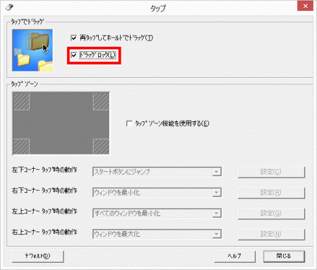Enable タップゾーン機能を使用する checkbox
Viewport: 317px width, 270px height.
coord(129,123)
